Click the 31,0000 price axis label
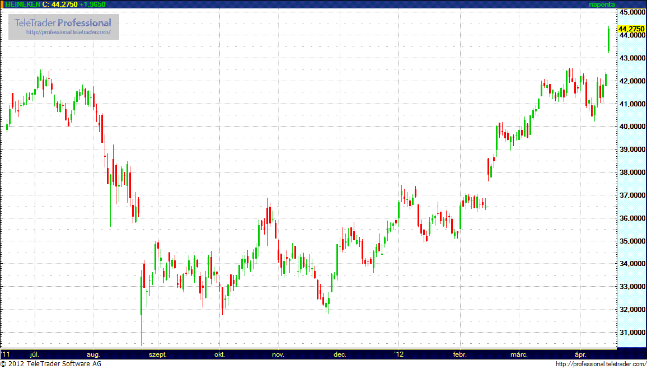This screenshot has width=647, height=369. point(632,333)
